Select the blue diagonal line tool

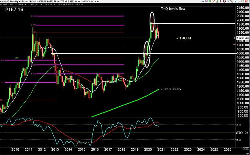[235, 1]
